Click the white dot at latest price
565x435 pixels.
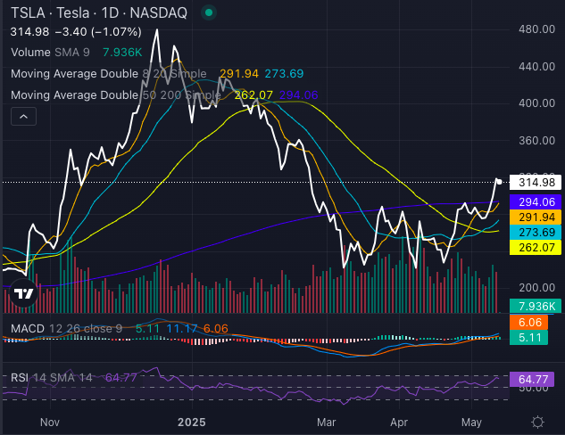pos(499,182)
